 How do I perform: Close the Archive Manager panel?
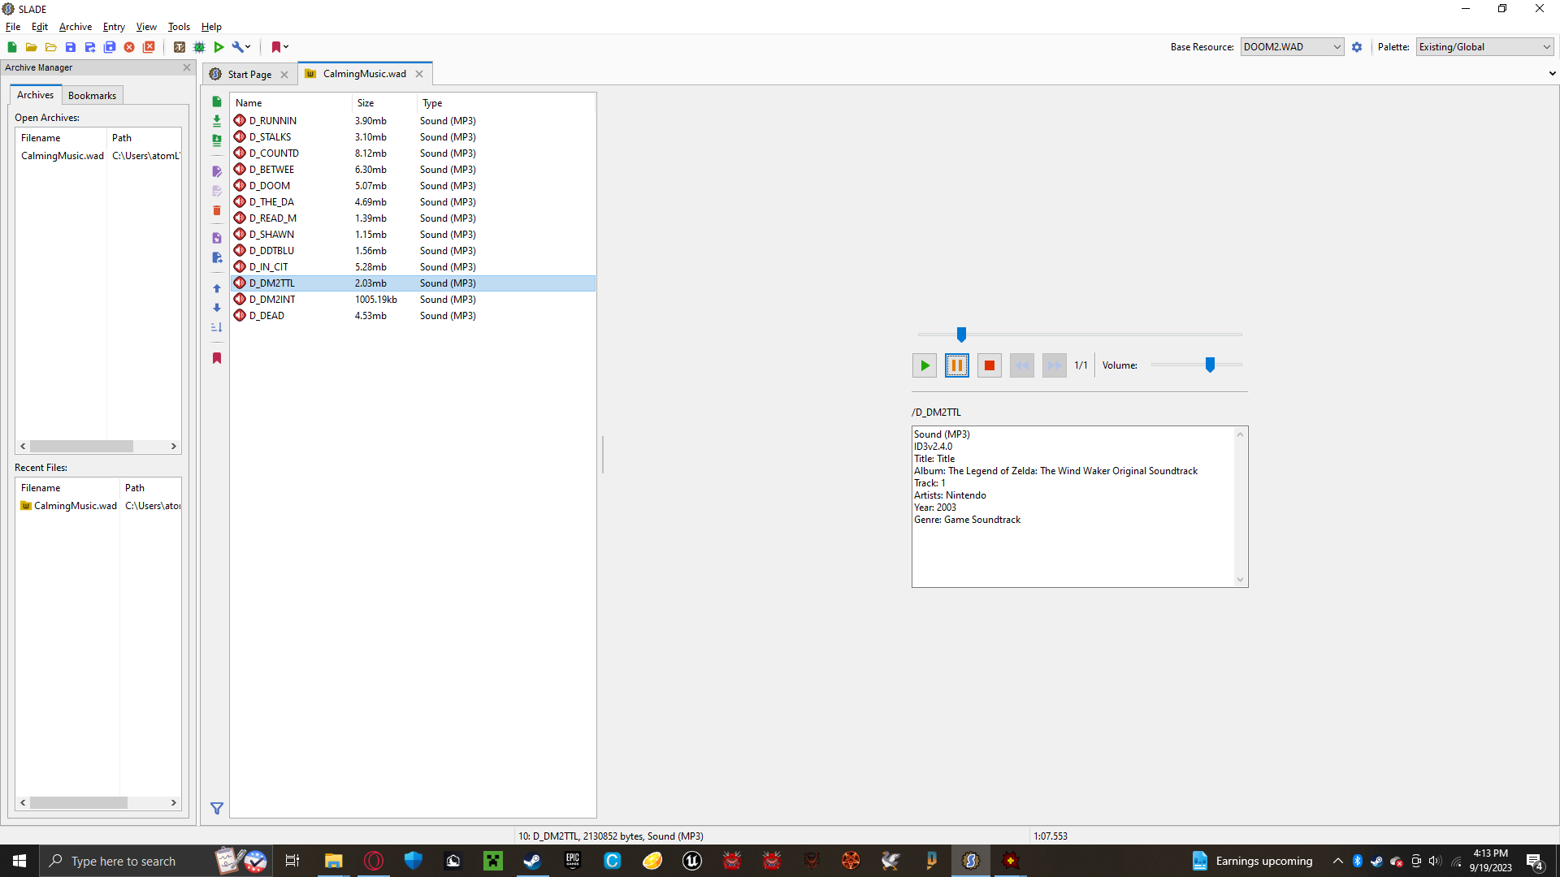187,67
